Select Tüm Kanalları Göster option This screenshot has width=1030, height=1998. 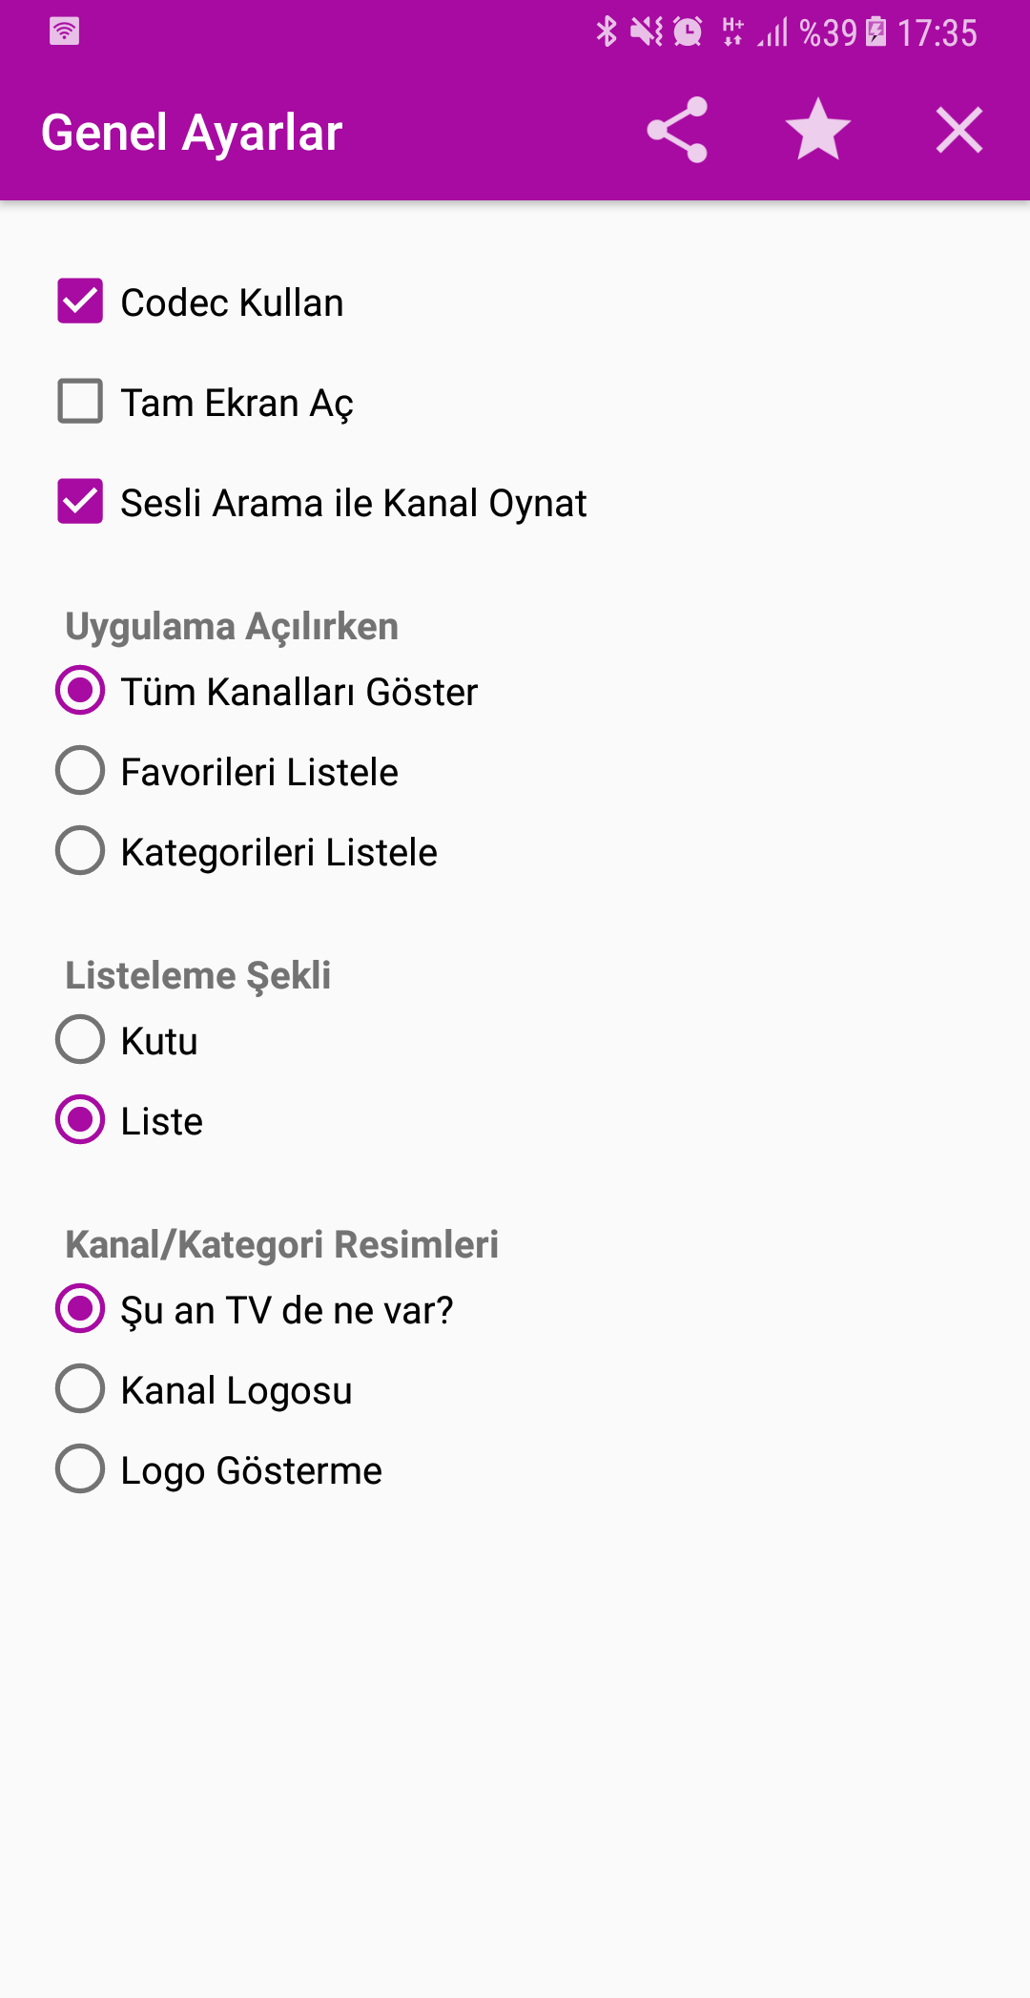tap(80, 690)
